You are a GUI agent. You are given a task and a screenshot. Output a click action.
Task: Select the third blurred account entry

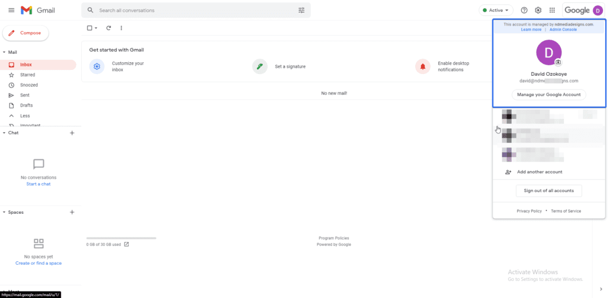[548, 154]
